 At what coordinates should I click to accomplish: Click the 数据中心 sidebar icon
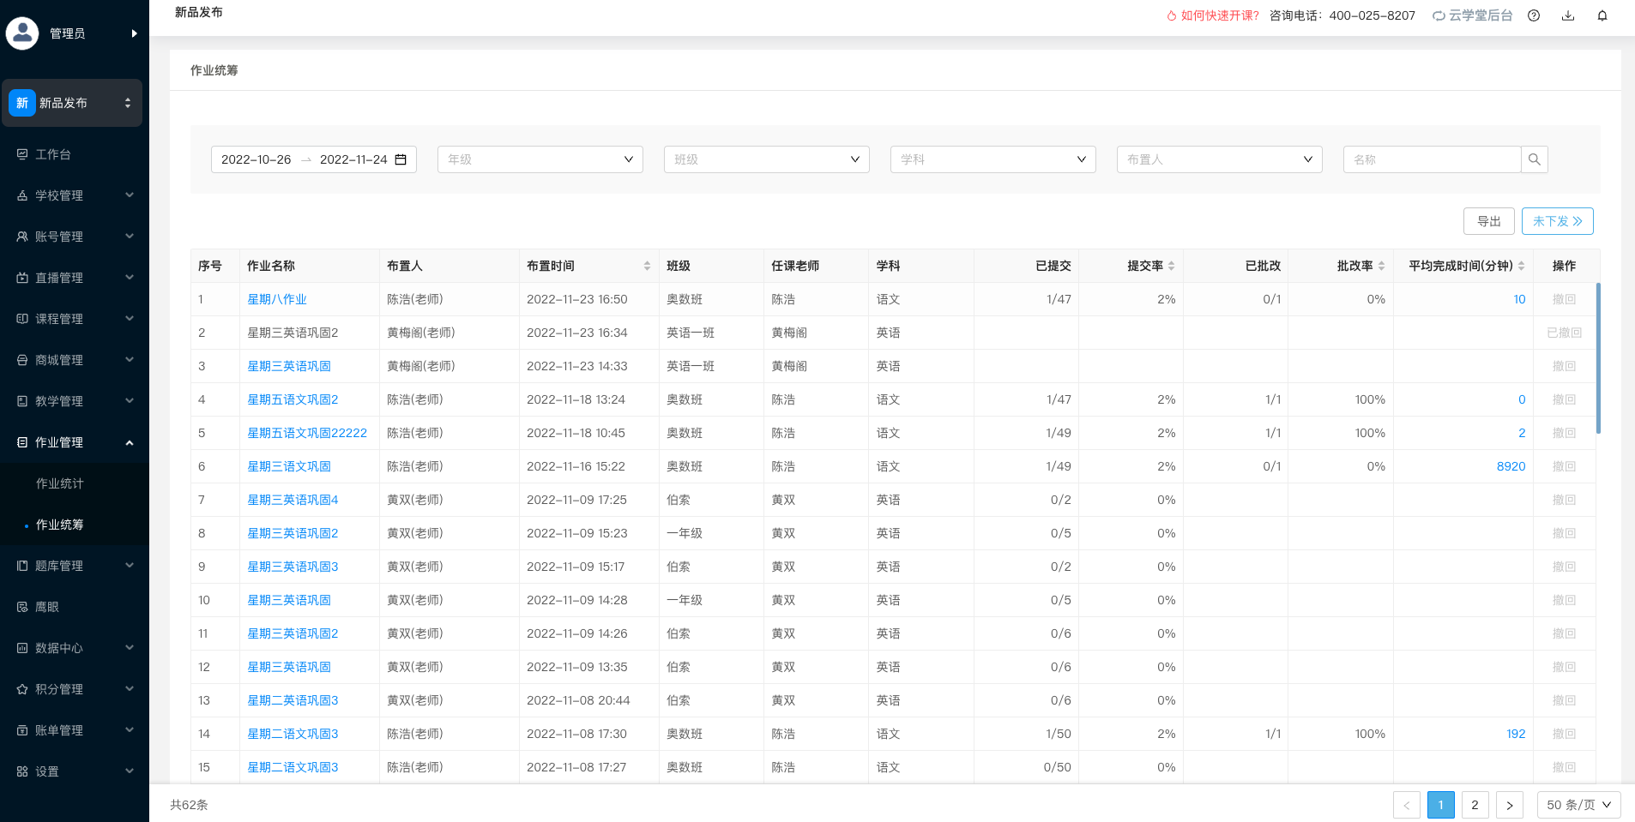tap(22, 648)
